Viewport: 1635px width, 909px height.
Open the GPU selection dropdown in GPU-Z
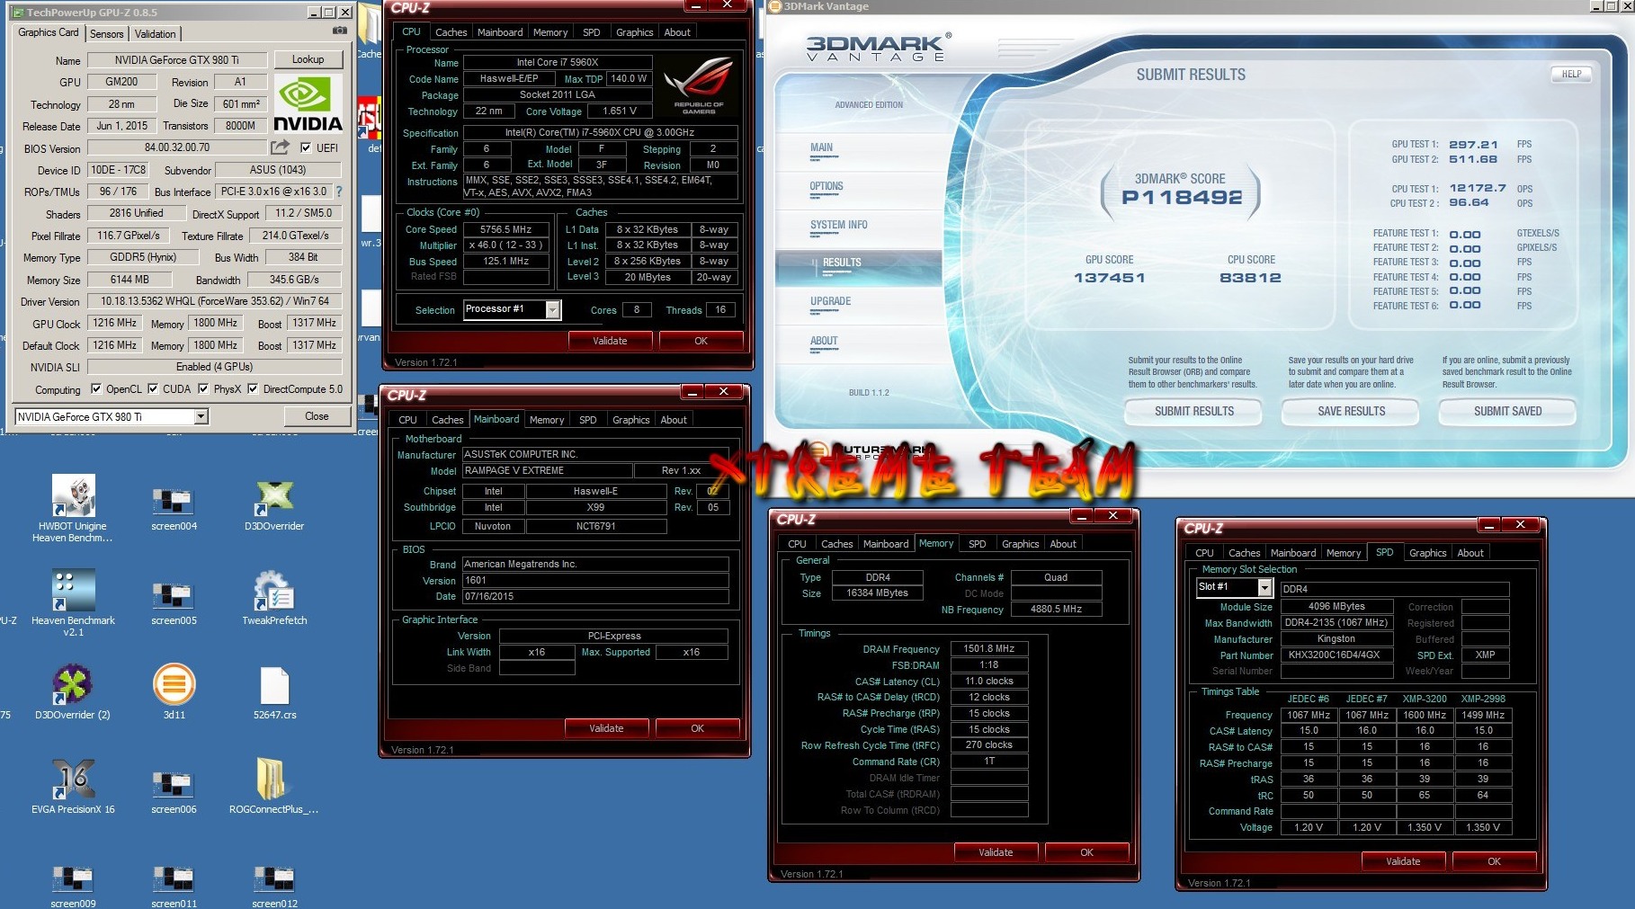click(x=201, y=416)
